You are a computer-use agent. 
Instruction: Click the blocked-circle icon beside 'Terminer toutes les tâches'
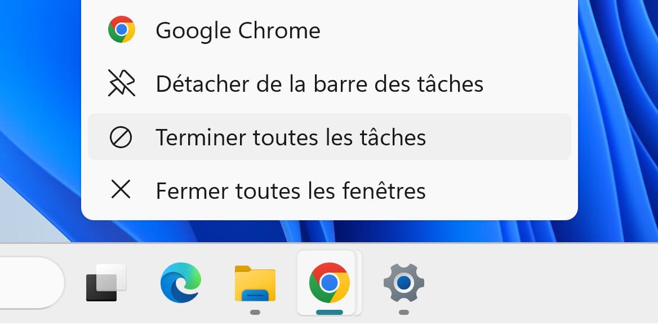pyautogui.click(x=122, y=136)
